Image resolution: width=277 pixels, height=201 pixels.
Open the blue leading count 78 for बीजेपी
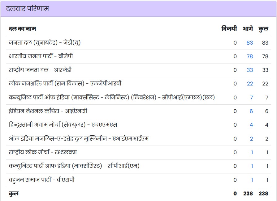(249, 56)
